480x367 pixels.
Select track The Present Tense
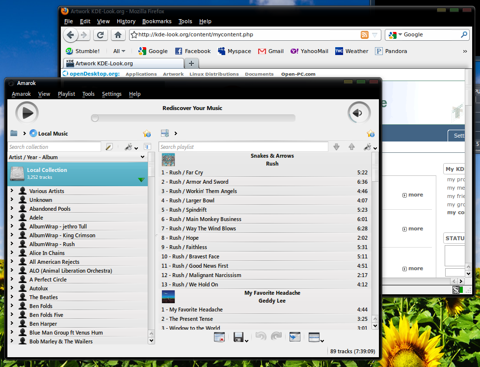tap(265, 319)
